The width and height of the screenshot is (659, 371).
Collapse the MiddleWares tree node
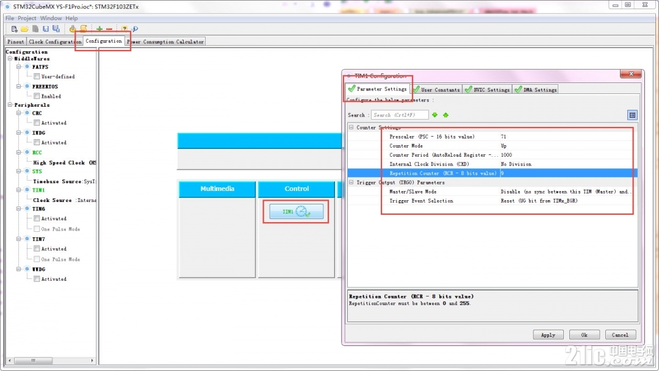point(10,59)
